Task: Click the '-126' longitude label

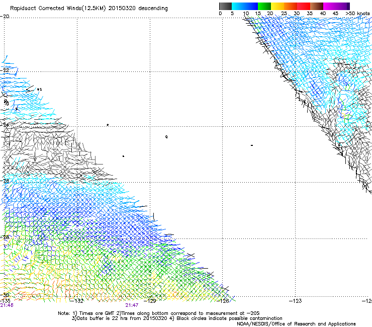Action: (223, 301)
